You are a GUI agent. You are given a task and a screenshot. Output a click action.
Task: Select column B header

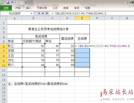coord(33,18)
